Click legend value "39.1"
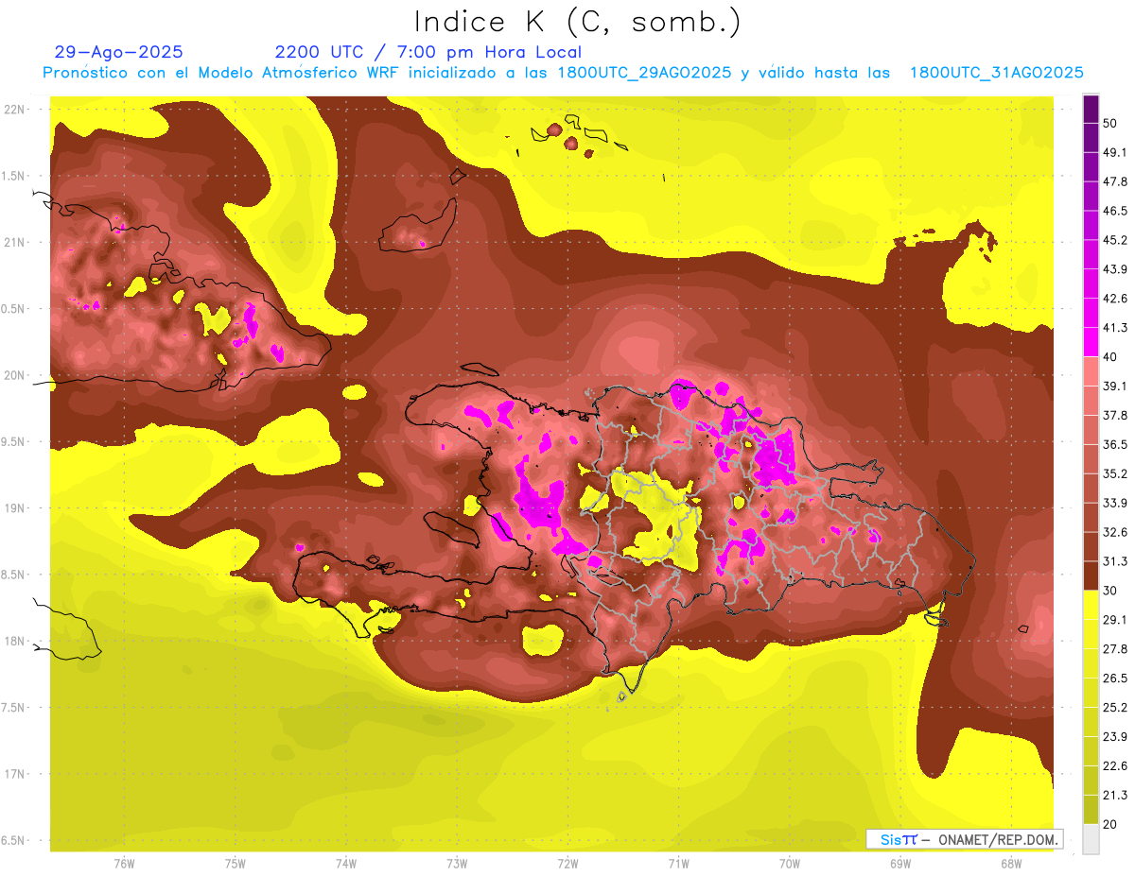The image size is (1135, 876). (x=1114, y=386)
